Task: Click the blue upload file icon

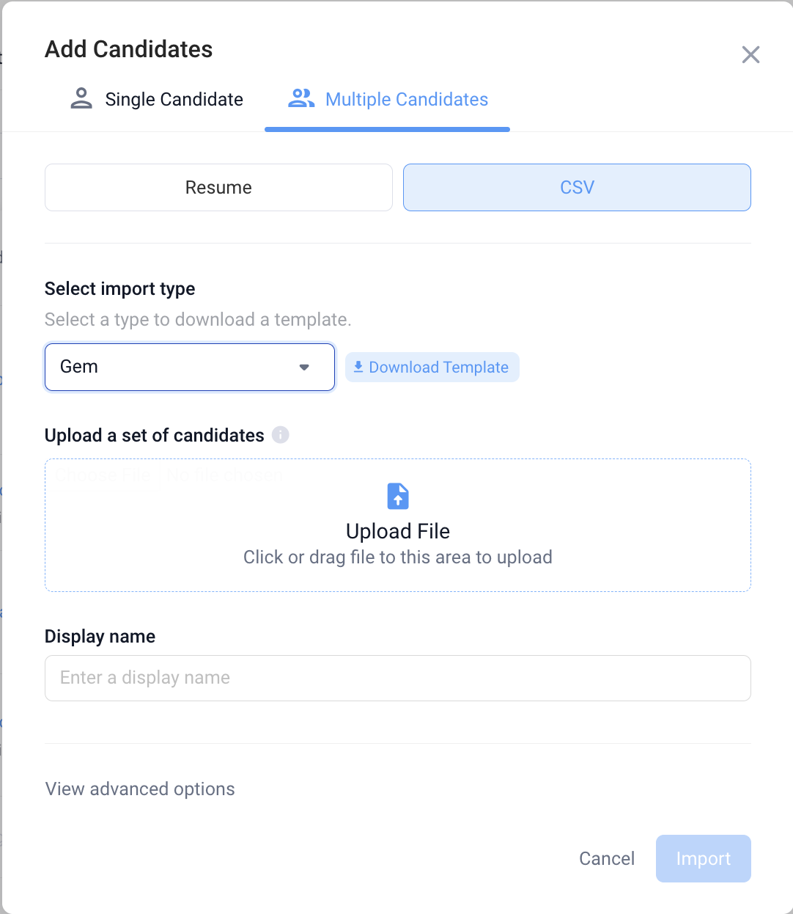Action: coord(398,497)
